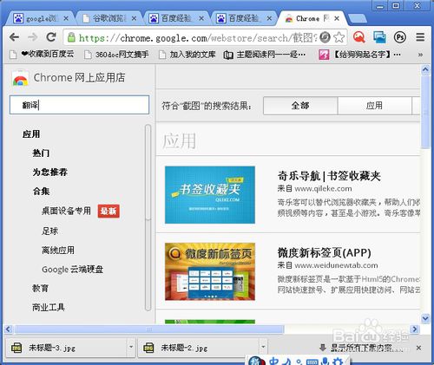Open 桌面设备专用 collection

66,211
